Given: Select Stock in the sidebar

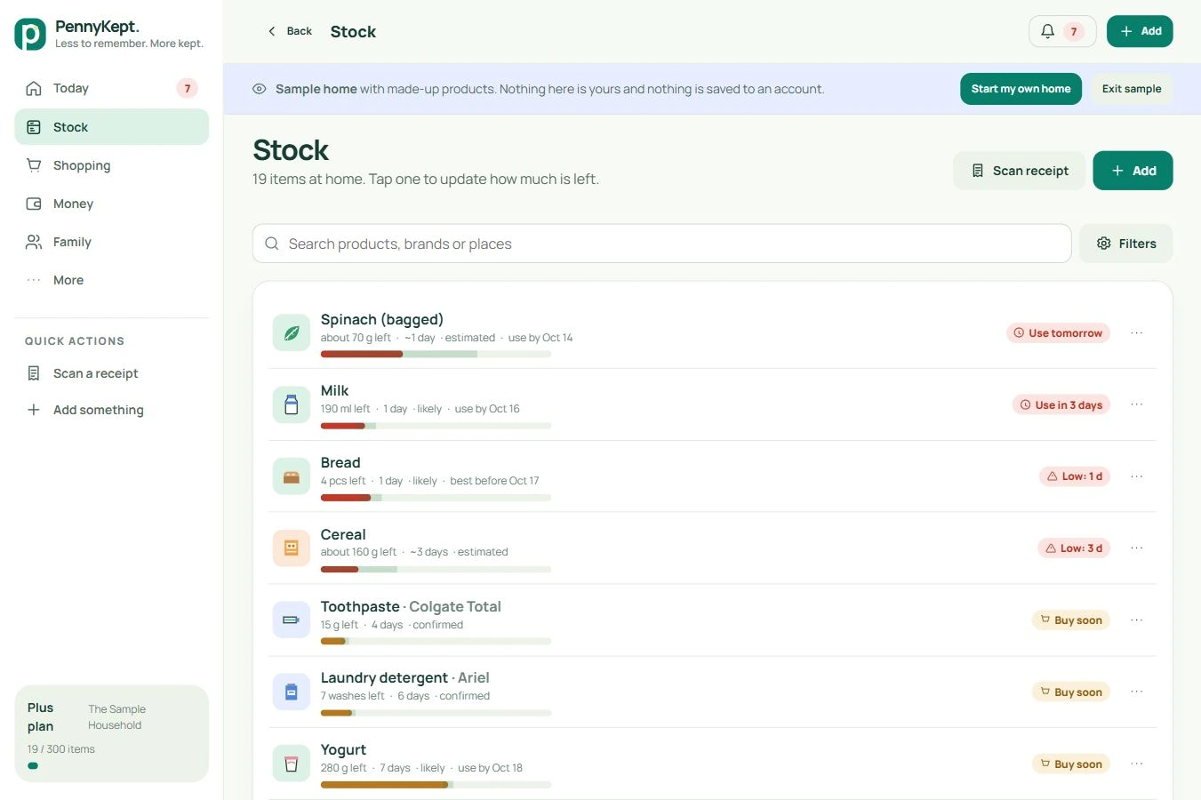Looking at the screenshot, I should coord(111,127).
